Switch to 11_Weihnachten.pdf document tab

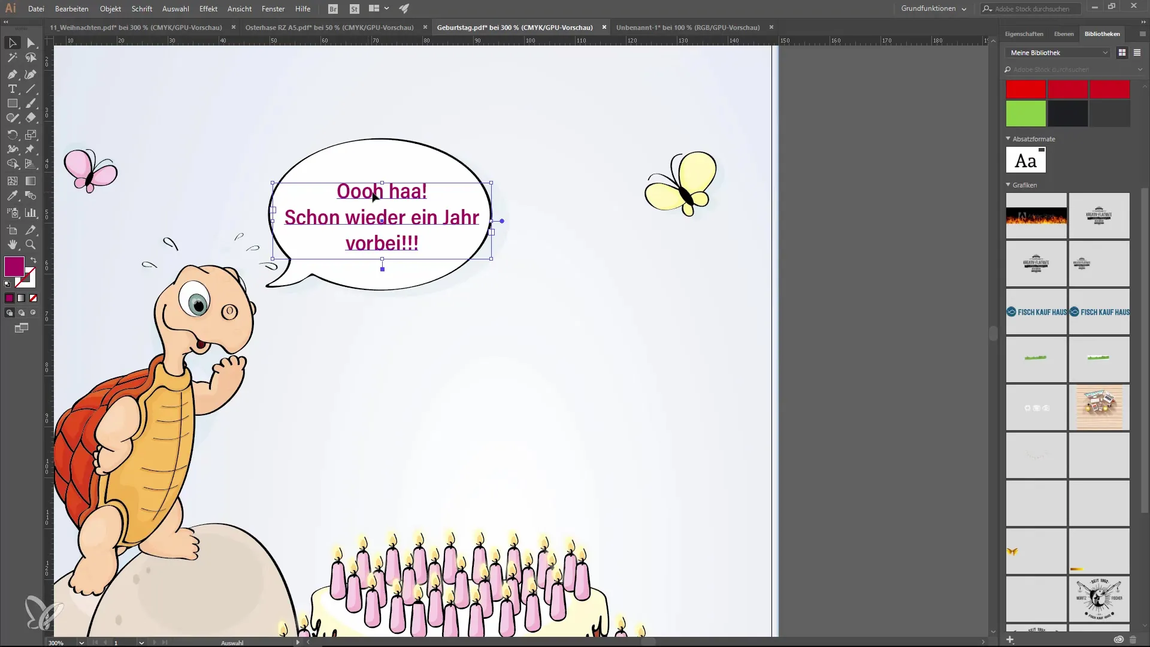click(x=136, y=28)
